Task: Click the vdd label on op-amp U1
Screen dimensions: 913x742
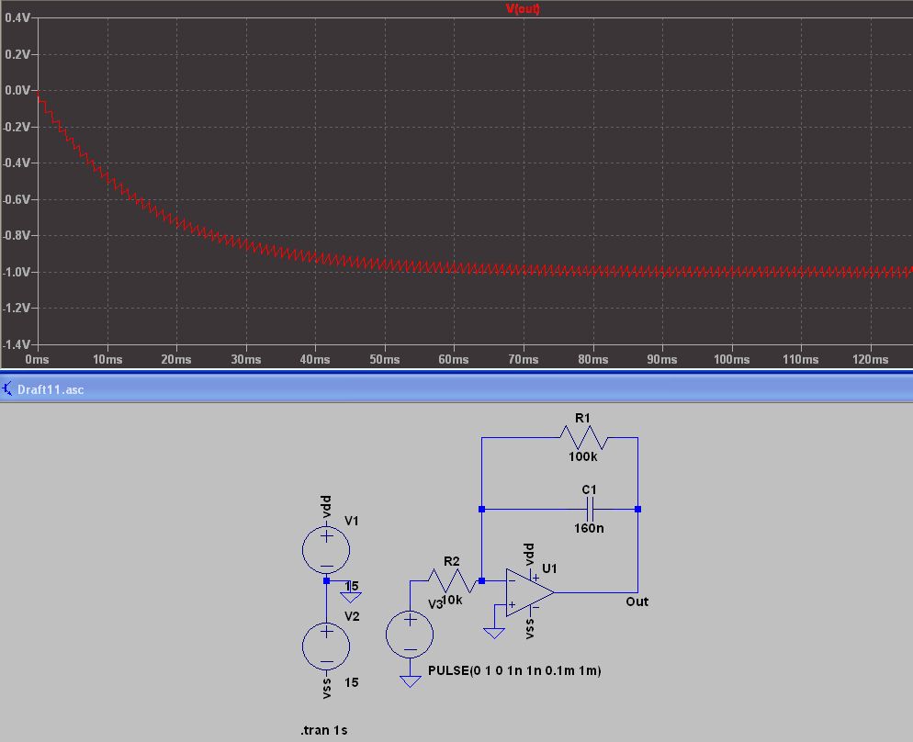Action: pyautogui.click(x=529, y=555)
